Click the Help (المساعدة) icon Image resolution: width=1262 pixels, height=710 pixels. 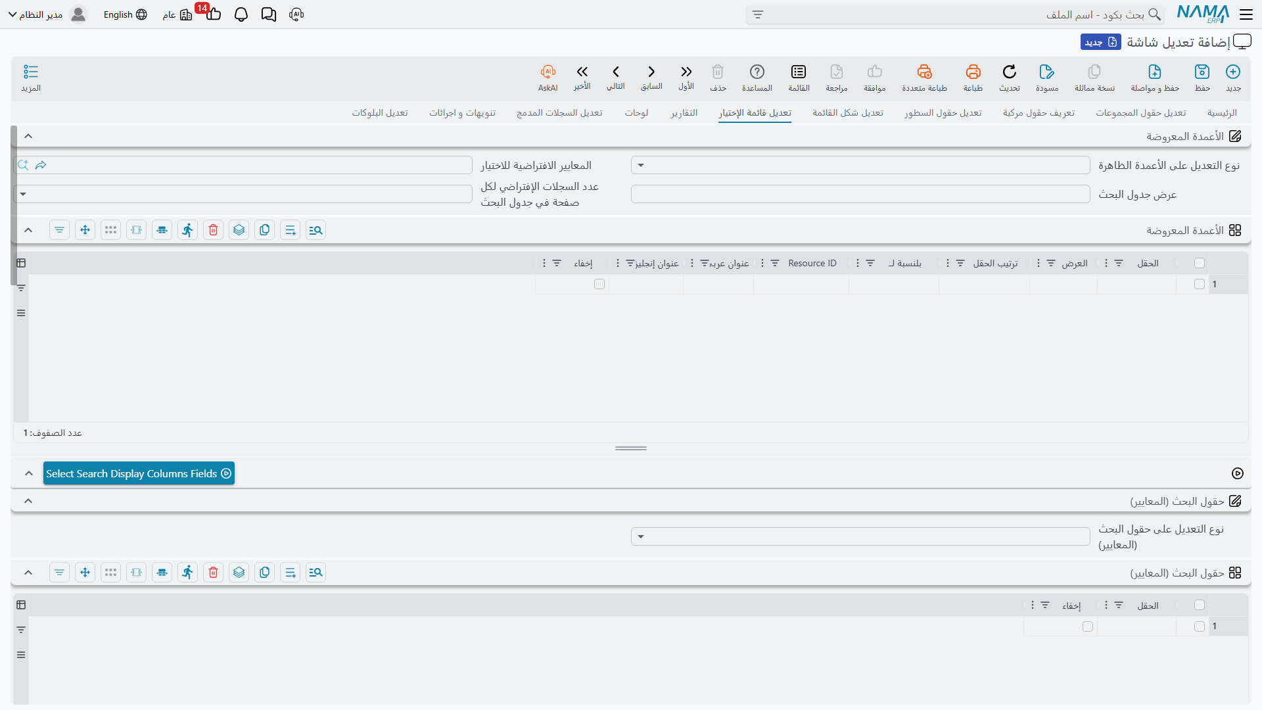click(757, 72)
